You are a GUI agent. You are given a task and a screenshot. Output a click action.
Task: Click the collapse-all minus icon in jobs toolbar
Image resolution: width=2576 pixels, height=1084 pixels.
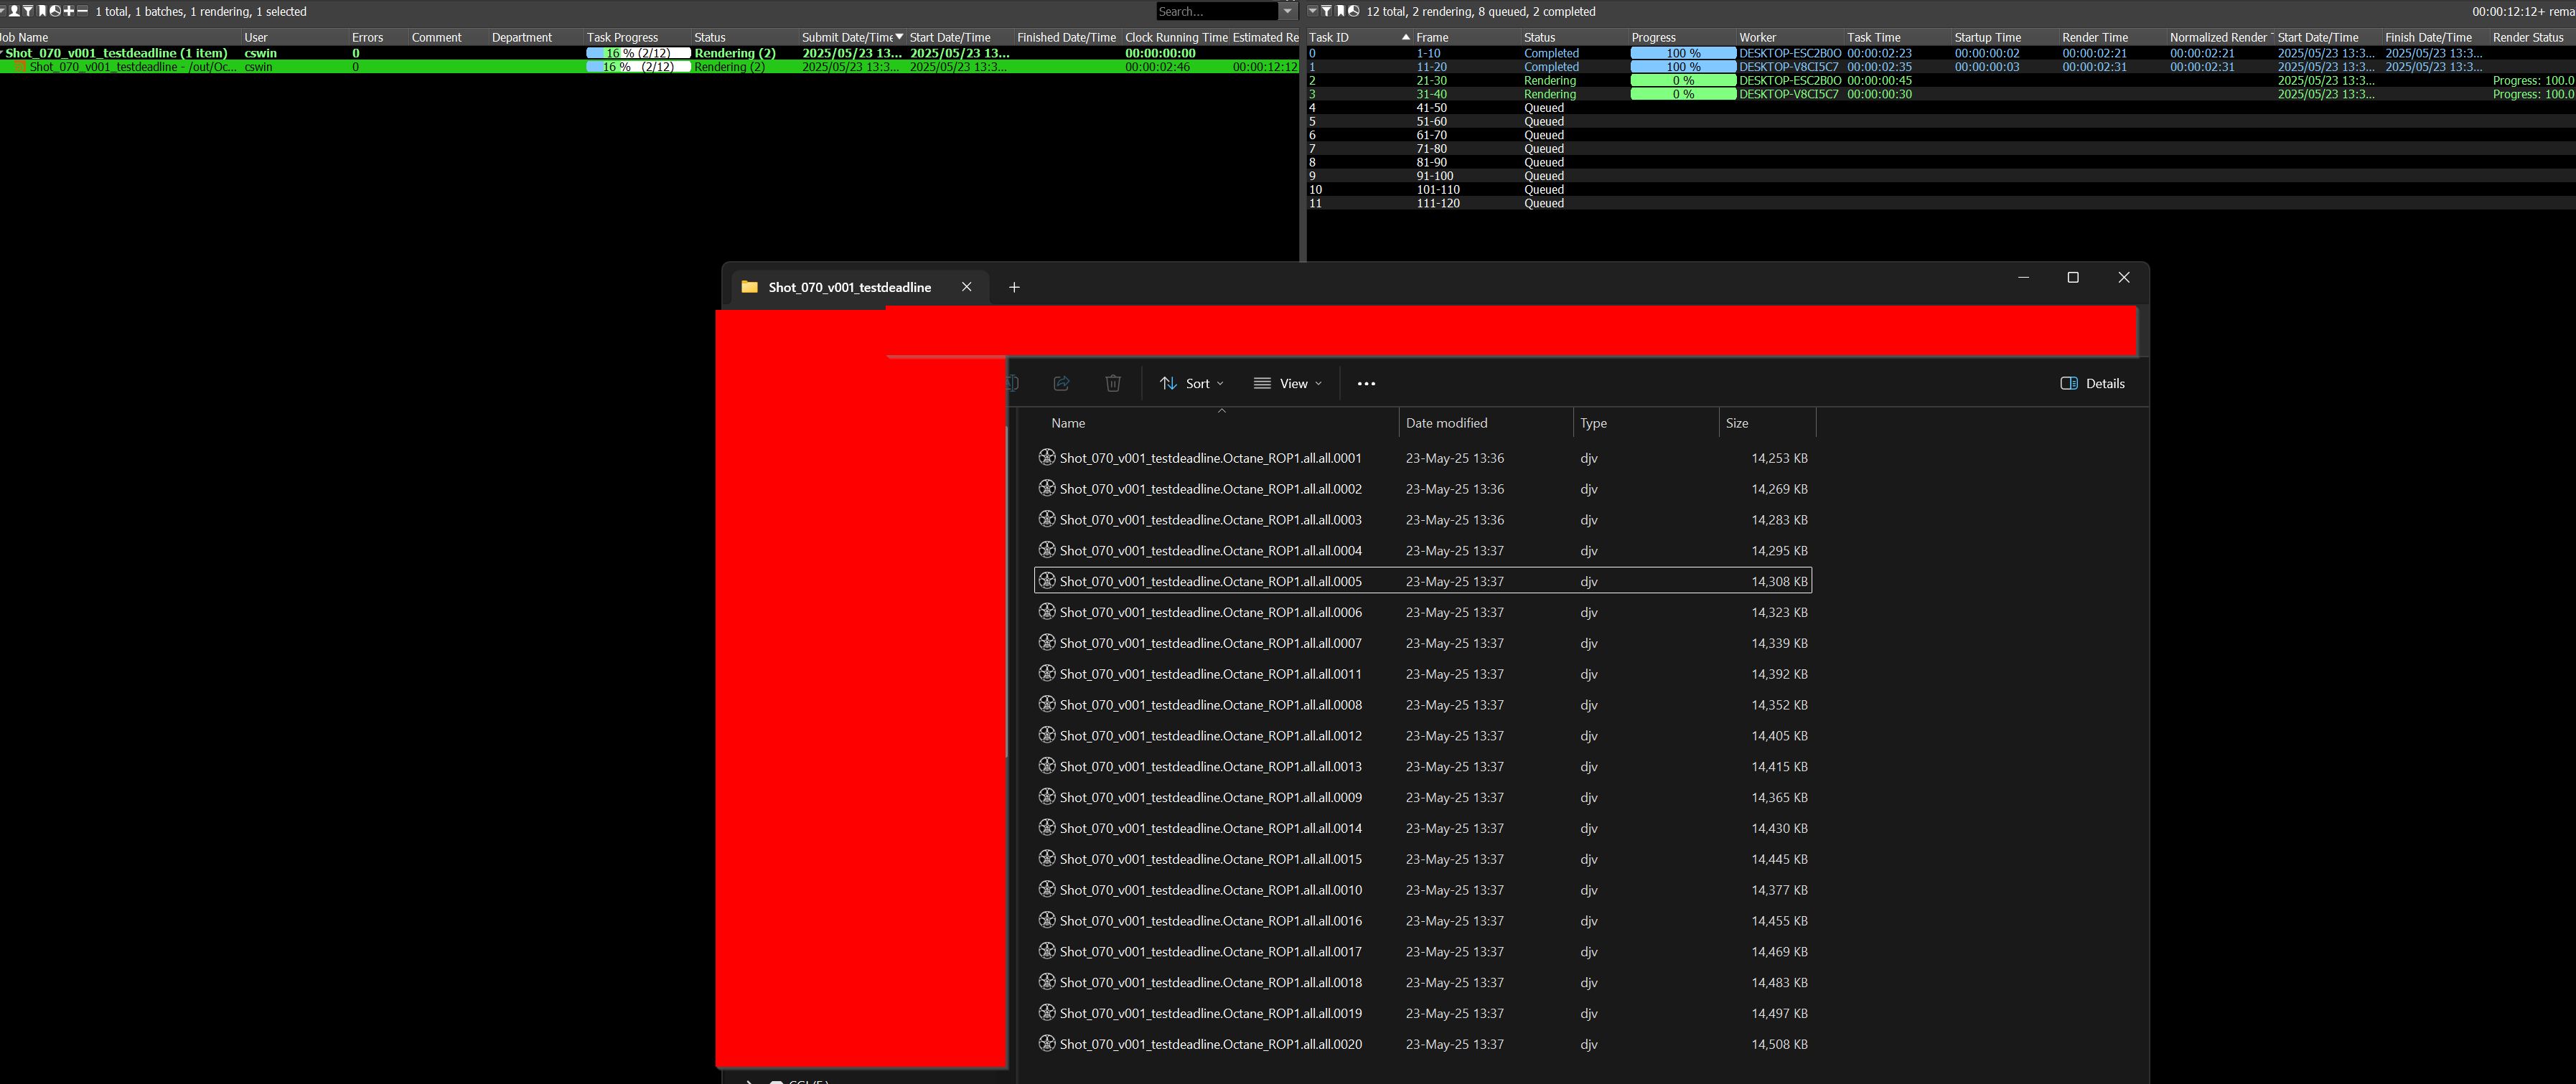[83, 11]
